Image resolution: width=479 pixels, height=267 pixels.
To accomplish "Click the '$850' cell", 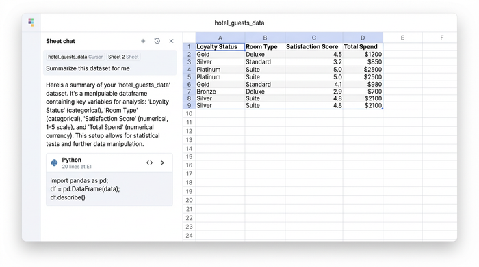I will tap(363, 62).
